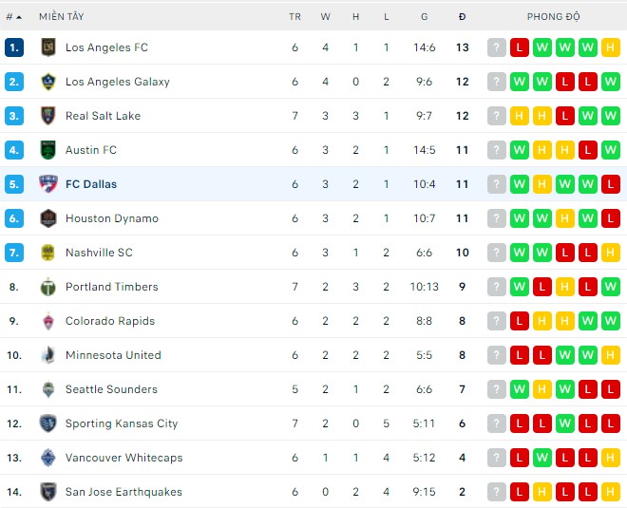Image resolution: width=627 pixels, height=508 pixels.
Task: Click Los Angeles FC's red L form badge
Action: click(x=520, y=47)
